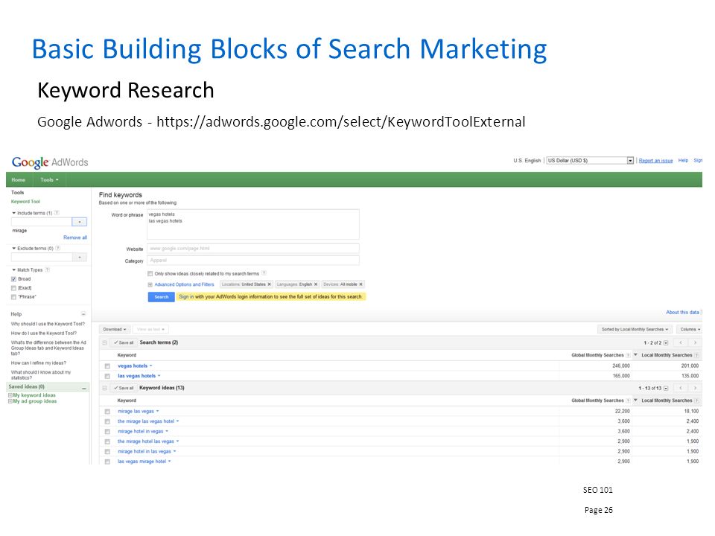Tick the "Phrase" match type checkbox

point(13,297)
